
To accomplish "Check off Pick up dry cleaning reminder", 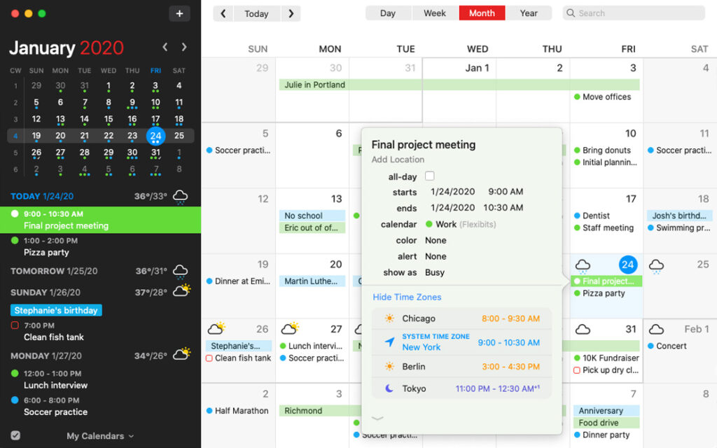I will tap(577, 370).
